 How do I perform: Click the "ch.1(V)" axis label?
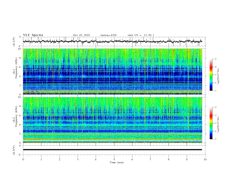coord(14,42)
